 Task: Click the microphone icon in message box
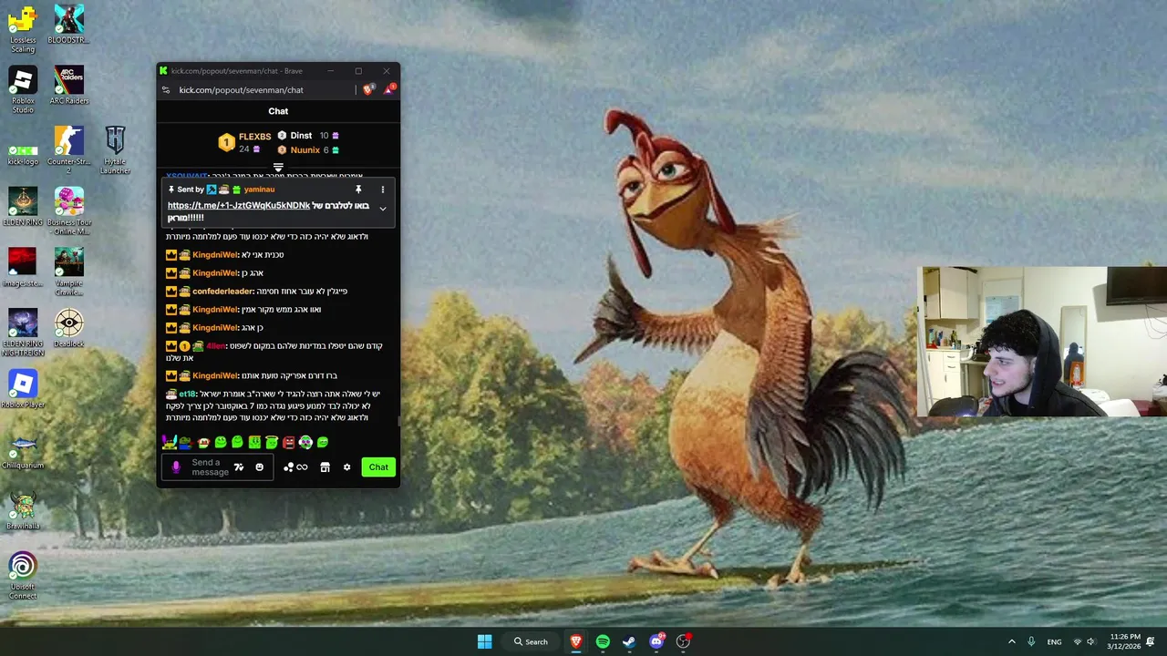coord(176,467)
